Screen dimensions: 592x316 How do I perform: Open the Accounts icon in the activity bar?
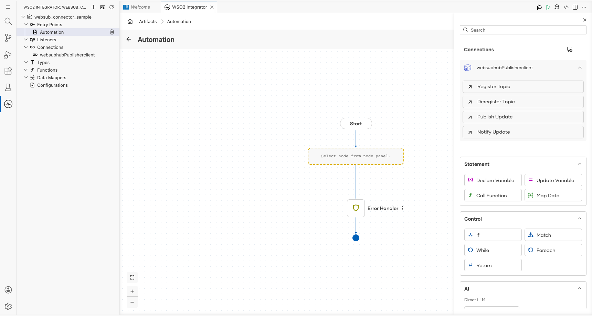pyautogui.click(x=8, y=290)
